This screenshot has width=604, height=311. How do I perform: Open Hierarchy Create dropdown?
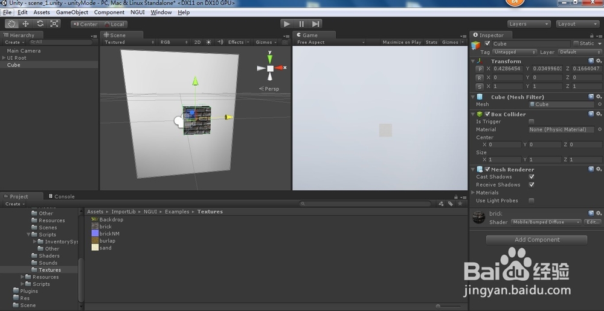(x=14, y=42)
